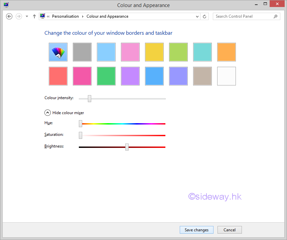Click the window icon in title bar

click(x=6, y=5)
